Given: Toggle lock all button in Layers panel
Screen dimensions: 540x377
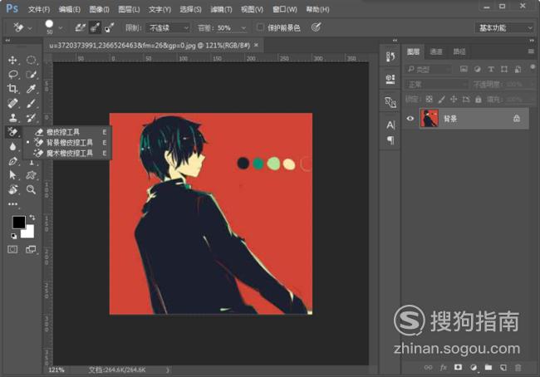Looking at the screenshot, I should coord(479,100).
